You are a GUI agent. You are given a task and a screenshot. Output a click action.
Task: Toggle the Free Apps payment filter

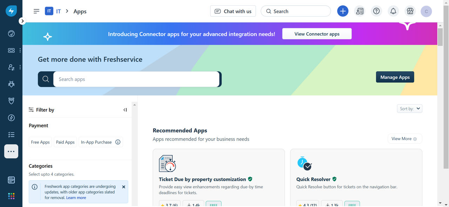coord(40,142)
